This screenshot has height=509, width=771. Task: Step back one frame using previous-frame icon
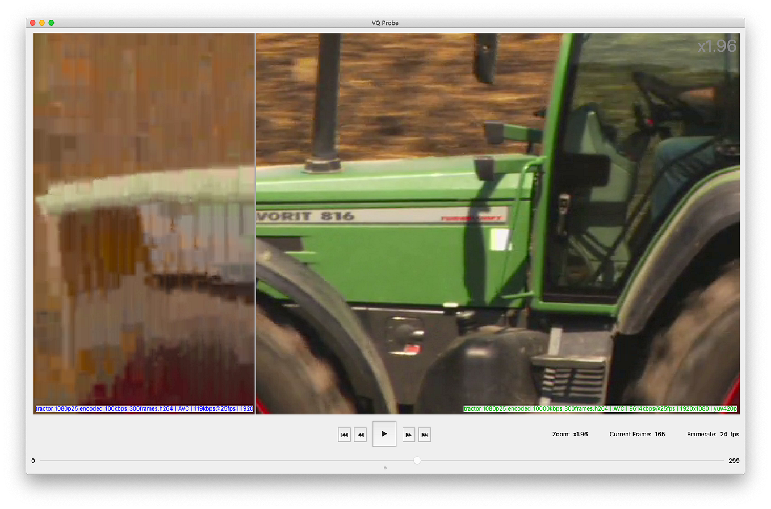pos(360,434)
